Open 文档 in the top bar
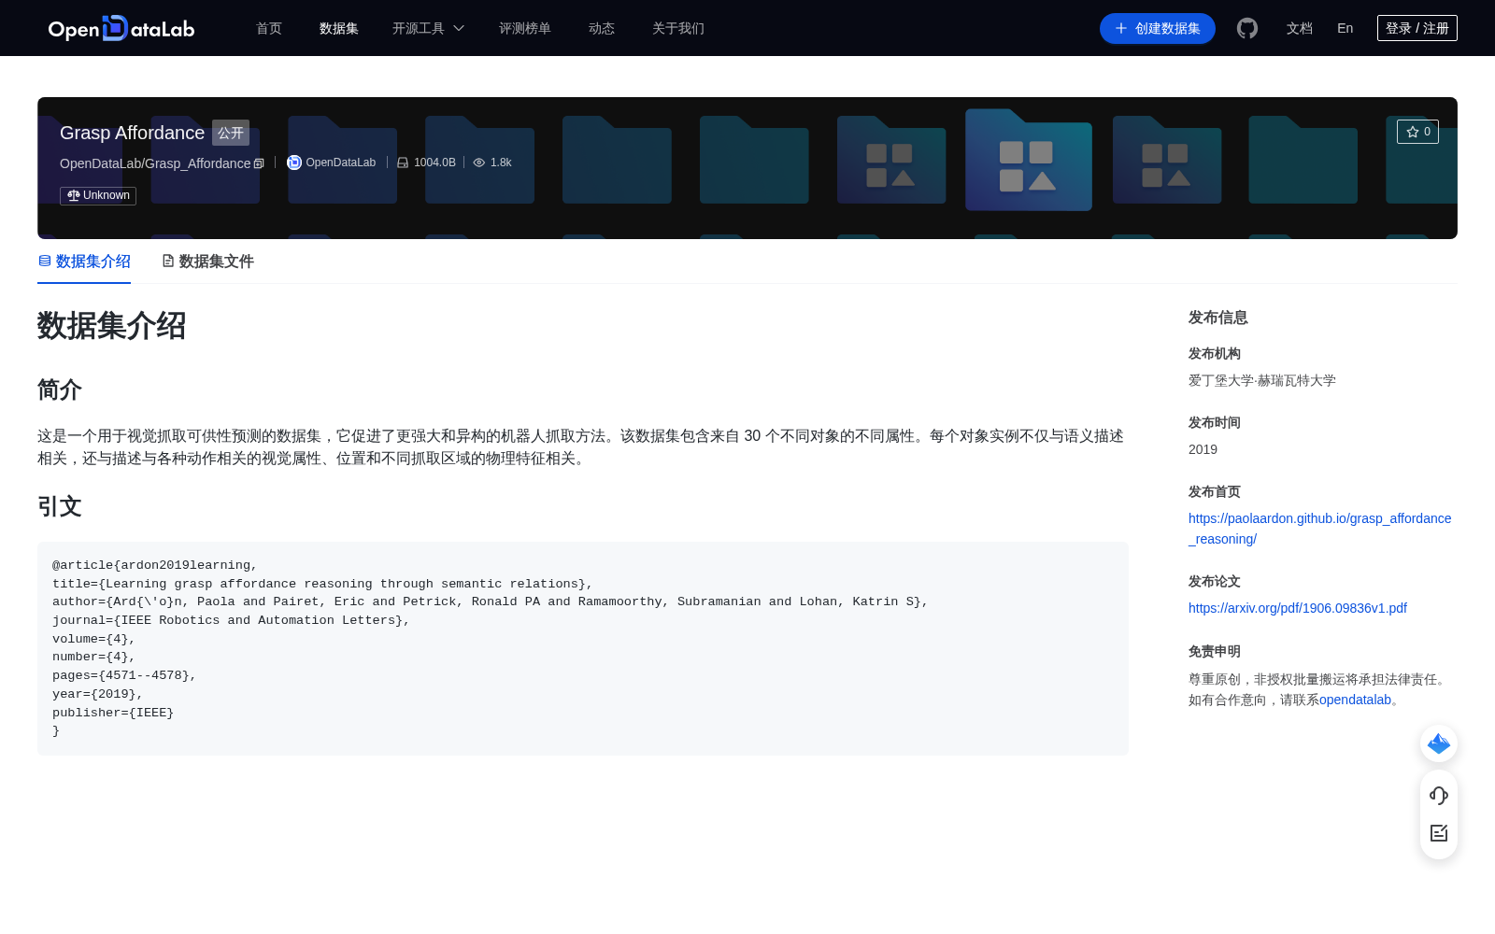 (x=1300, y=28)
